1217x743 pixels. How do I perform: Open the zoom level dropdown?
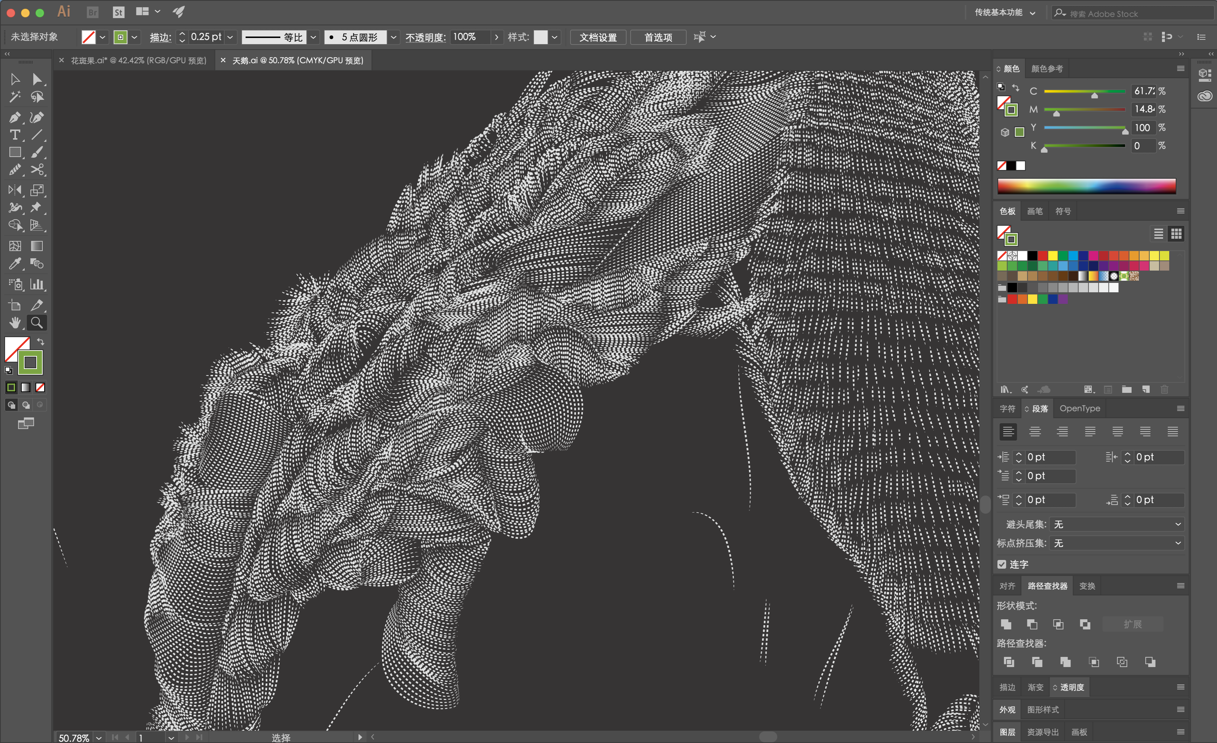pyautogui.click(x=99, y=738)
